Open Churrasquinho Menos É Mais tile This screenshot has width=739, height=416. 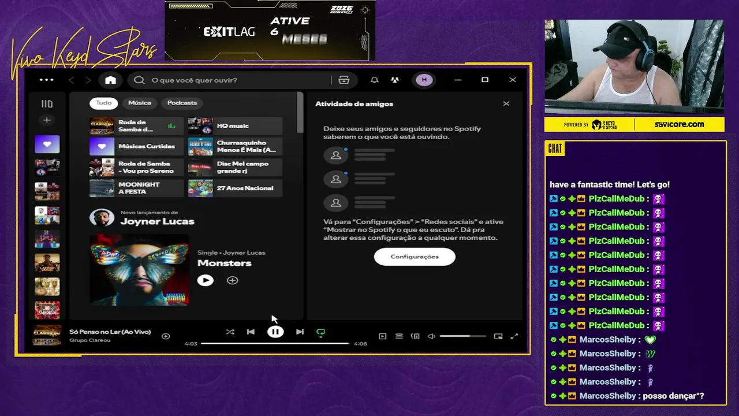(235, 147)
